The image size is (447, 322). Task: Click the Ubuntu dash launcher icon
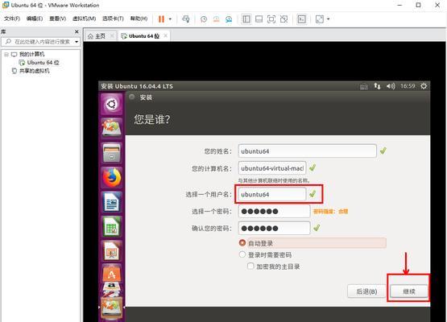(x=111, y=105)
